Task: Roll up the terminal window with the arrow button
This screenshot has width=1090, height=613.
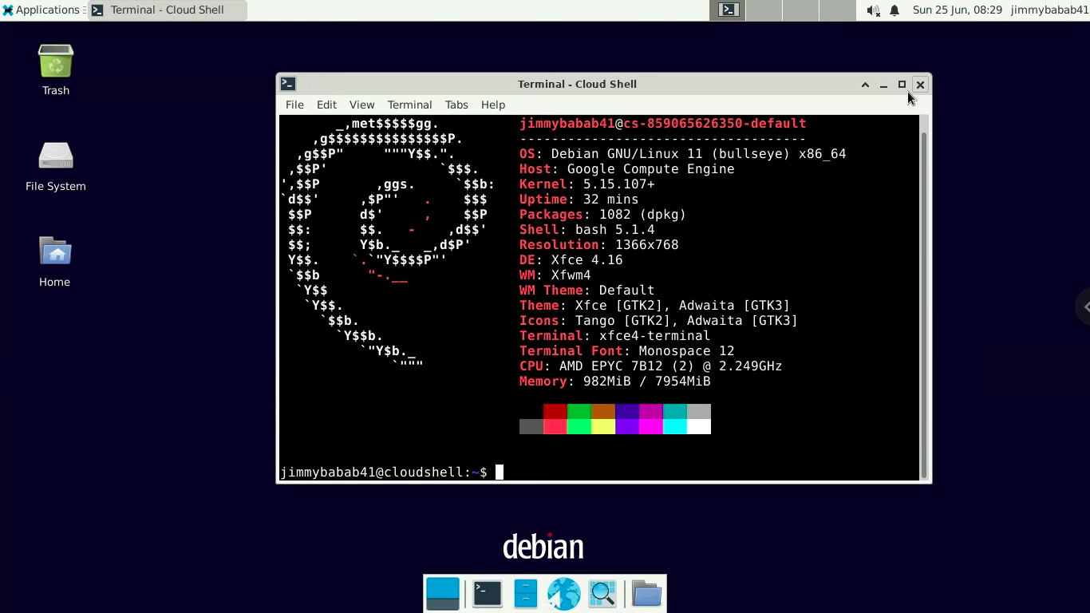Action: click(x=865, y=85)
